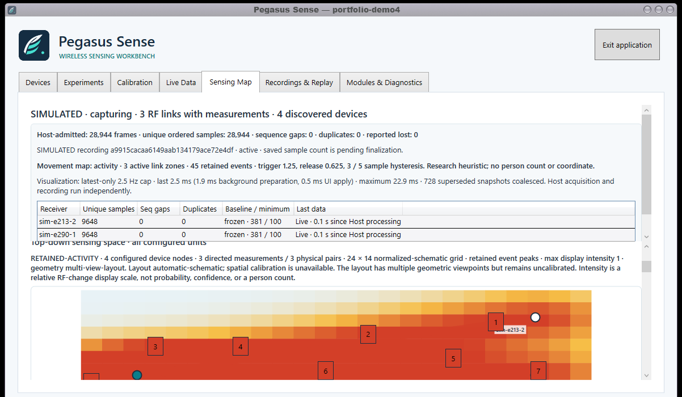Click the RETAINED-ACTIVITY description text

click(x=328, y=268)
